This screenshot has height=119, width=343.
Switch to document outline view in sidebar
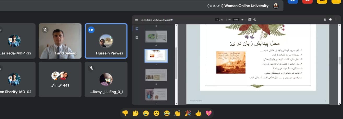click(x=137, y=38)
